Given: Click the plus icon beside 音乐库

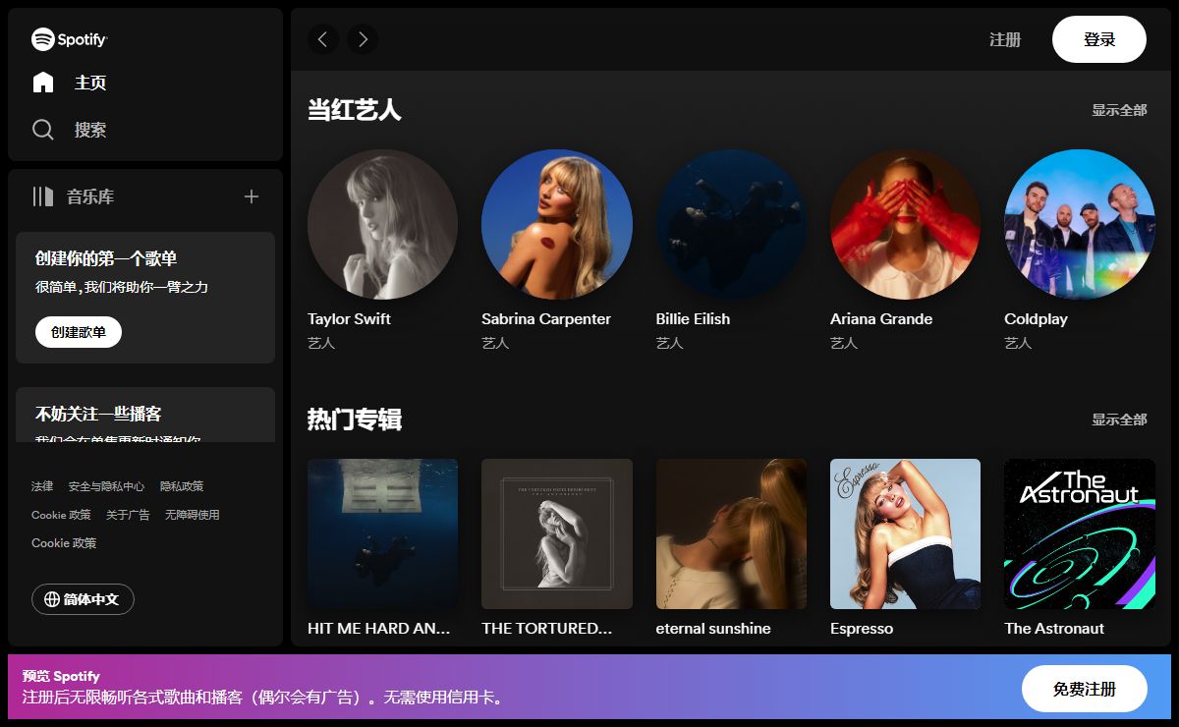Looking at the screenshot, I should point(252,196).
